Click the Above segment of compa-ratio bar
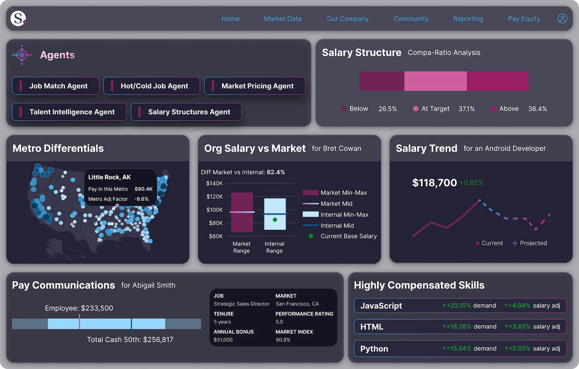This screenshot has height=369, width=579. (x=497, y=81)
